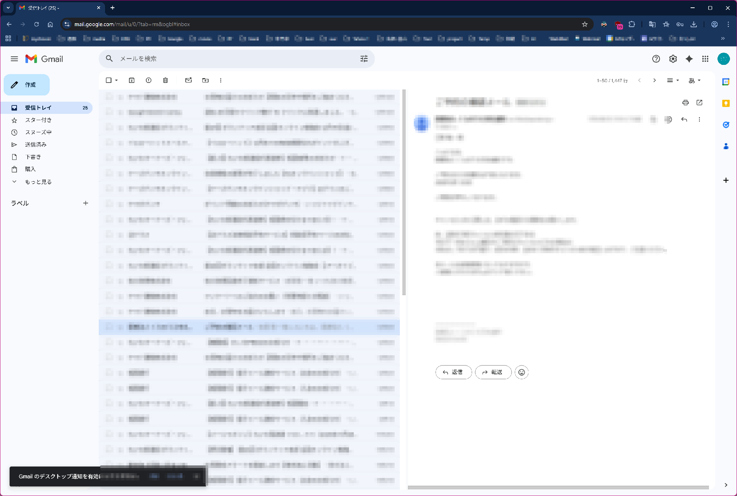Open the Gemini sparkle icon

[689, 59]
